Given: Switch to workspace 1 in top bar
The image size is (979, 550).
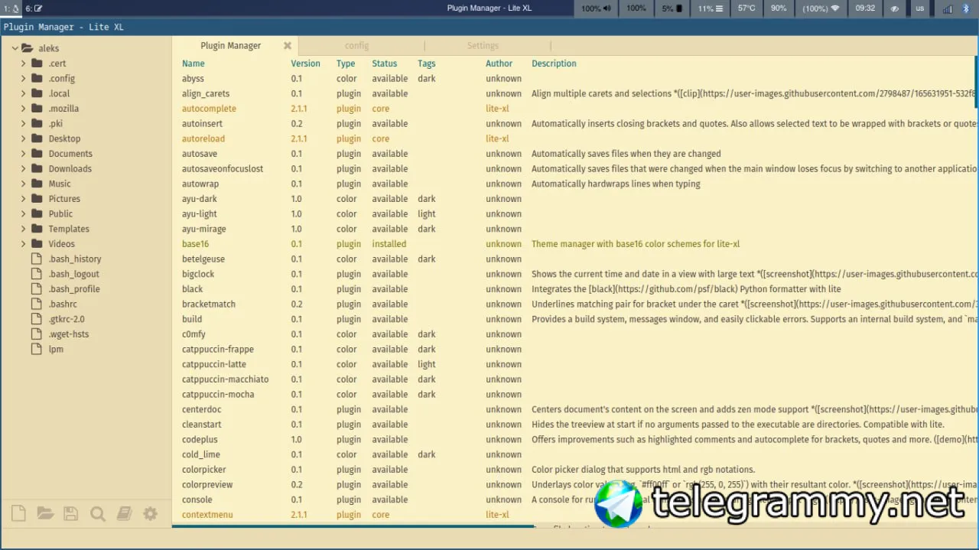Looking at the screenshot, I should [11, 8].
